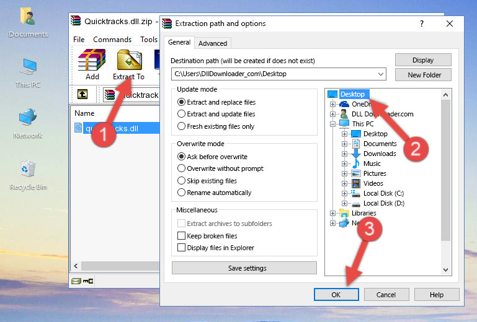
Task: Click the Display button
Action: pyautogui.click(x=423, y=60)
